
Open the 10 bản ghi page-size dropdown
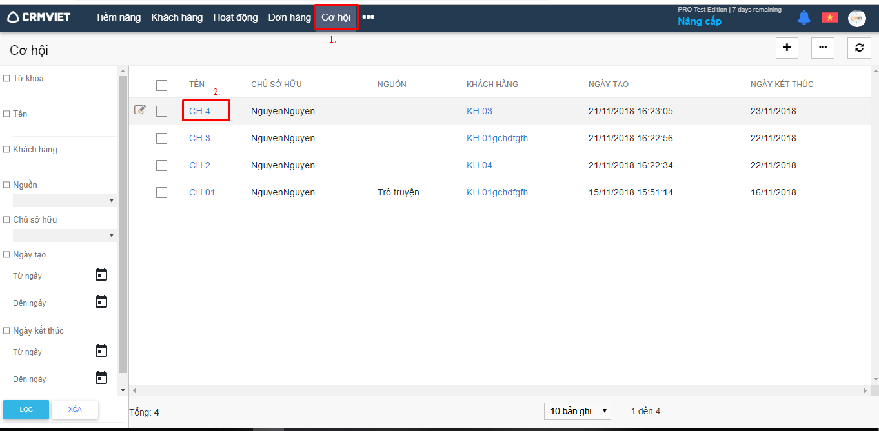point(578,411)
